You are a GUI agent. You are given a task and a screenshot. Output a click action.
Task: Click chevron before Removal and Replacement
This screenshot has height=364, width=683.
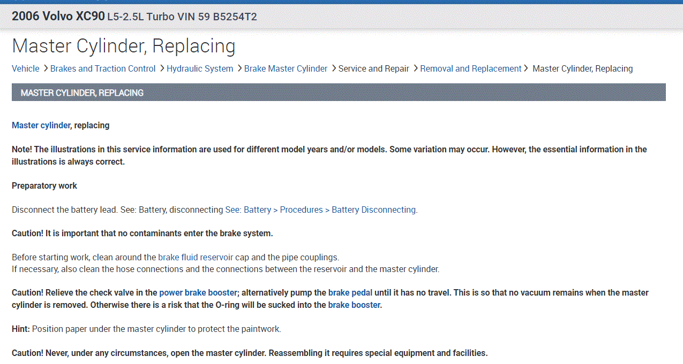click(x=416, y=68)
